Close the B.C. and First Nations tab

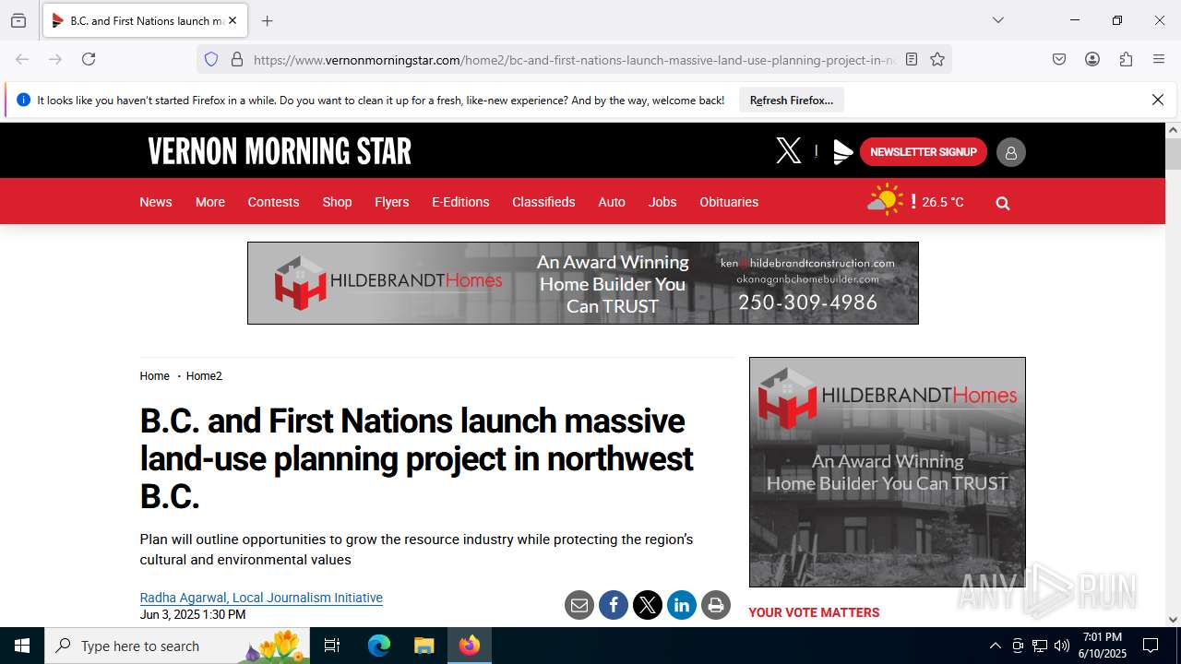(233, 20)
